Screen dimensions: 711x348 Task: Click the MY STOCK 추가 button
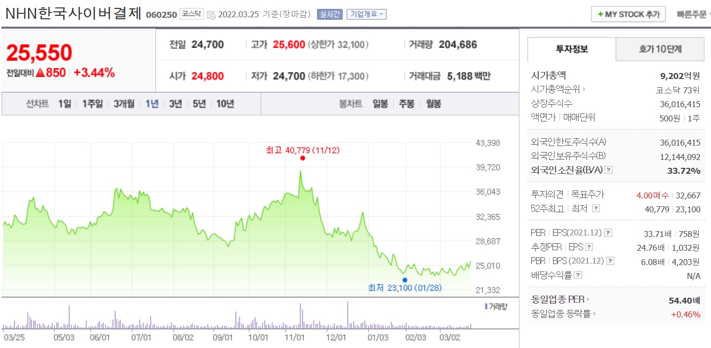tap(629, 14)
